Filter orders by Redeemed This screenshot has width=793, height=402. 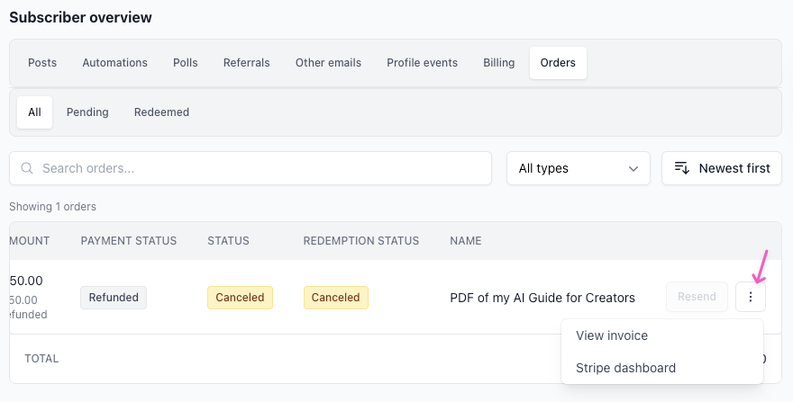coord(161,112)
